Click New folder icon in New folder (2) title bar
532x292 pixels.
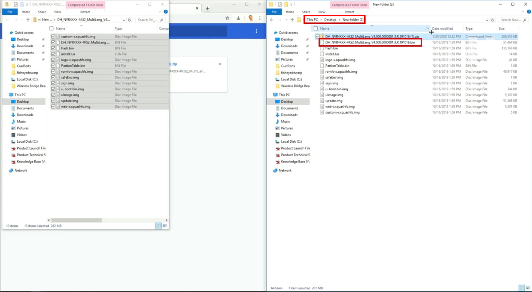(286, 4)
